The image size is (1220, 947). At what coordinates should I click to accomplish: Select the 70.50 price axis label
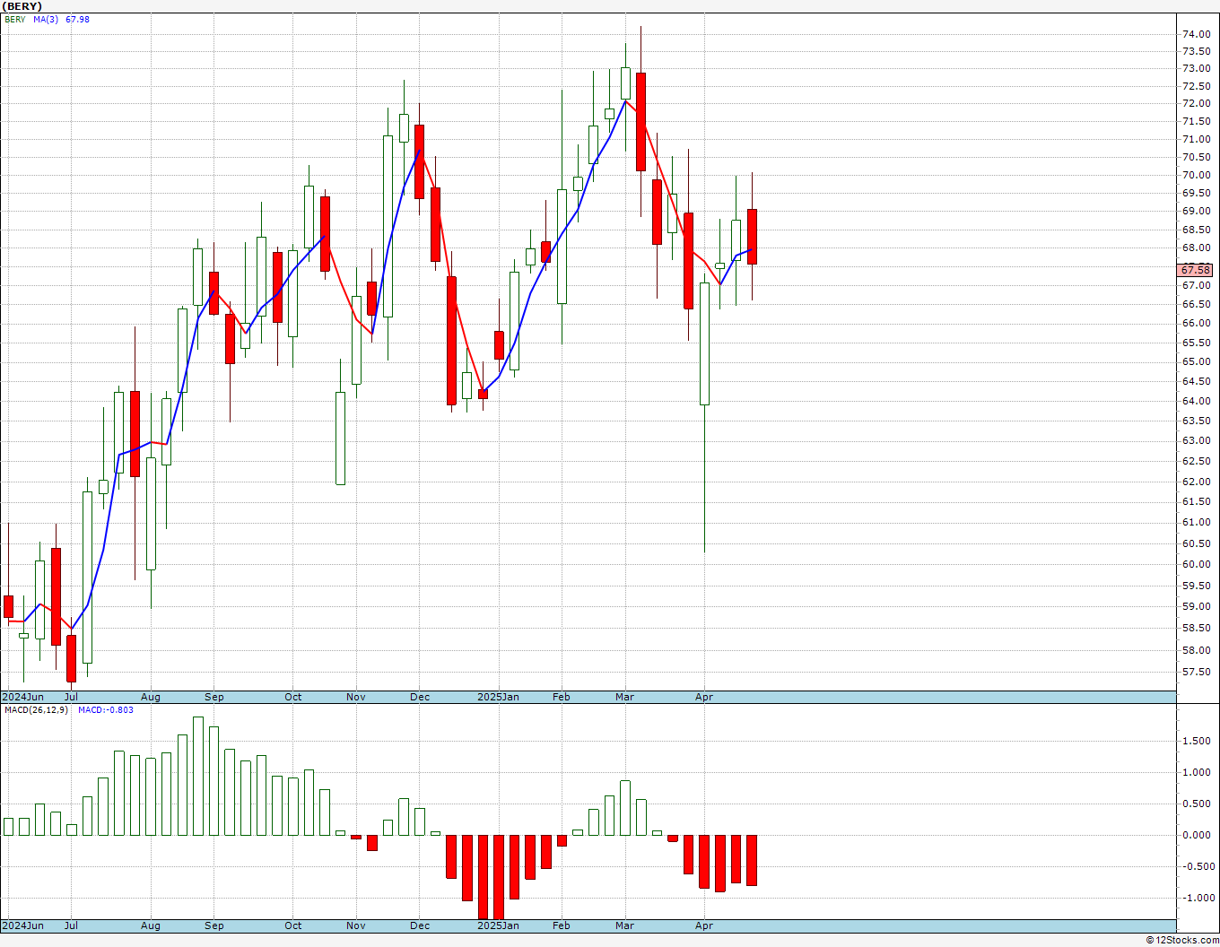click(1196, 158)
